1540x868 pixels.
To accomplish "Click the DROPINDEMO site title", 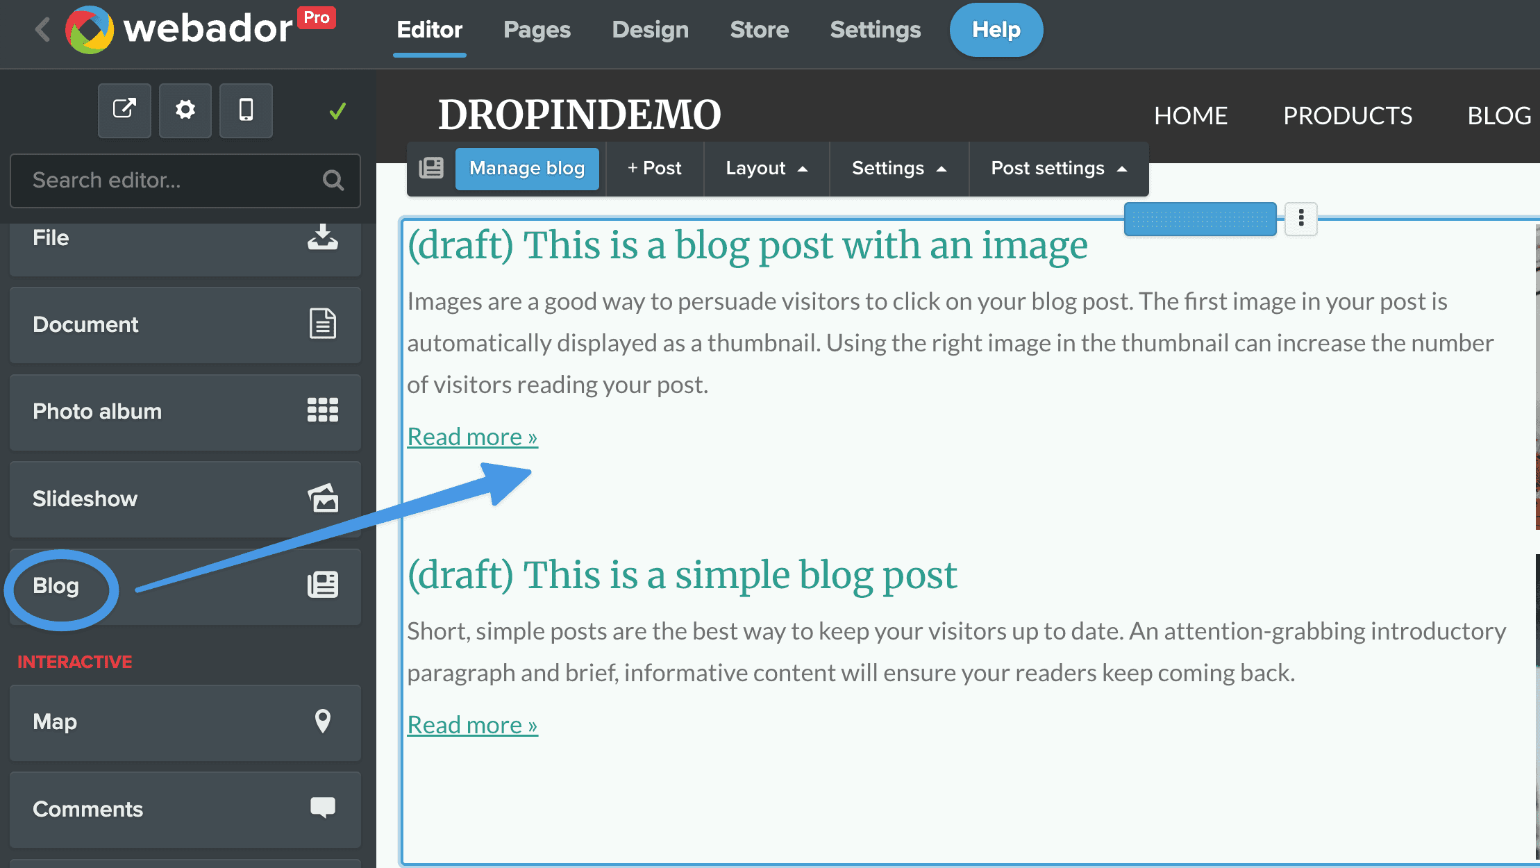I will (x=580, y=115).
